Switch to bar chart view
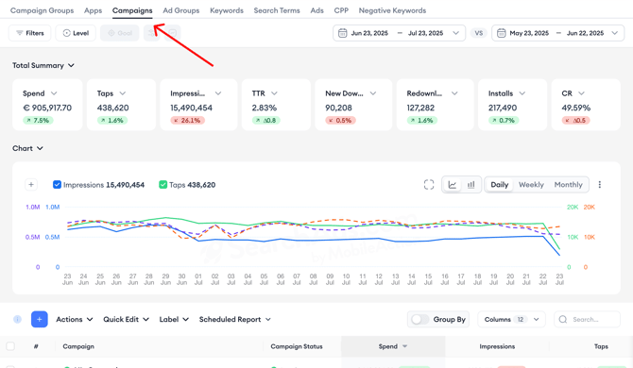 471,185
